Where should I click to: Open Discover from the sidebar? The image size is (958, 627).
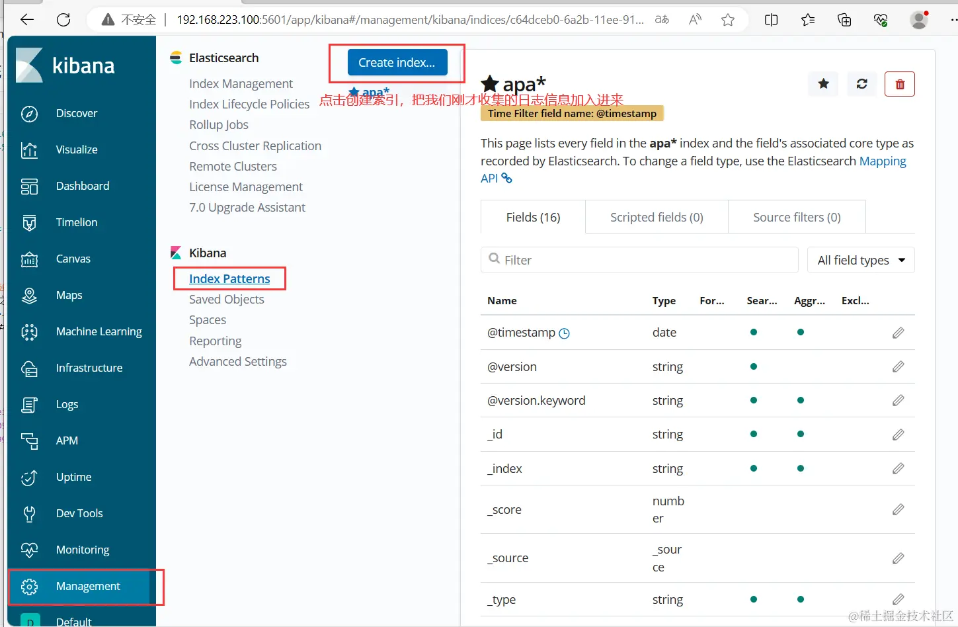point(76,113)
